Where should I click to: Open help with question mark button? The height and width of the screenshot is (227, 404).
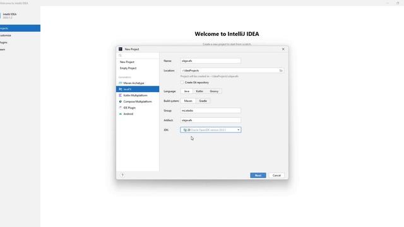[x=122, y=175]
